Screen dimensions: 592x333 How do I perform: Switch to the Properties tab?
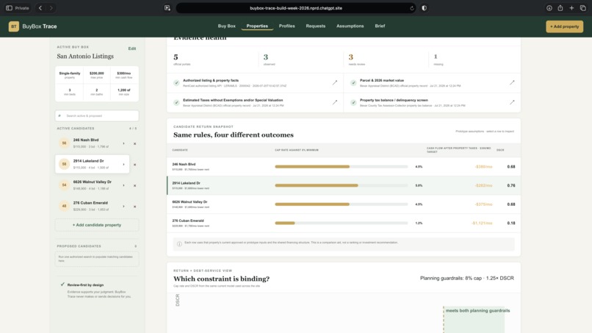[257, 26]
